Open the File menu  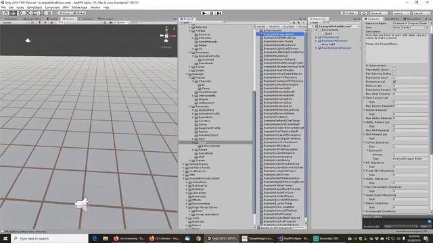click(3, 7)
